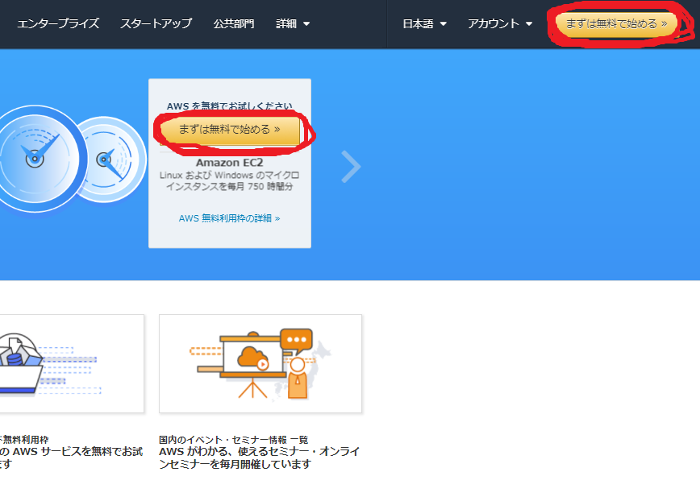Viewport: 700px width, 497px height.
Task: Click まずは無料で始める button inside the EC2 card
Action: coord(230,129)
